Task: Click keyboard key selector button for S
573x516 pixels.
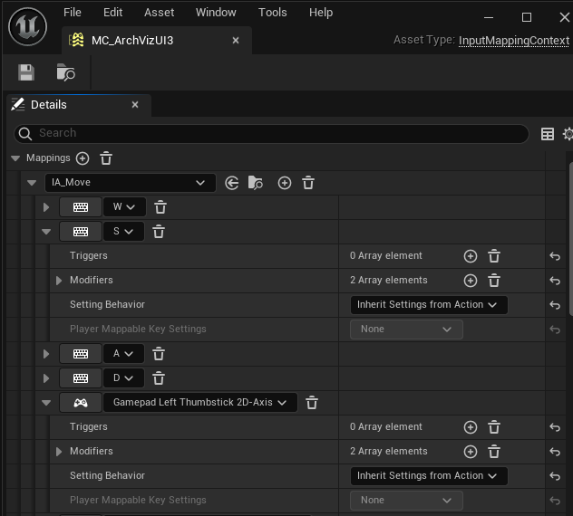Action: 81,232
